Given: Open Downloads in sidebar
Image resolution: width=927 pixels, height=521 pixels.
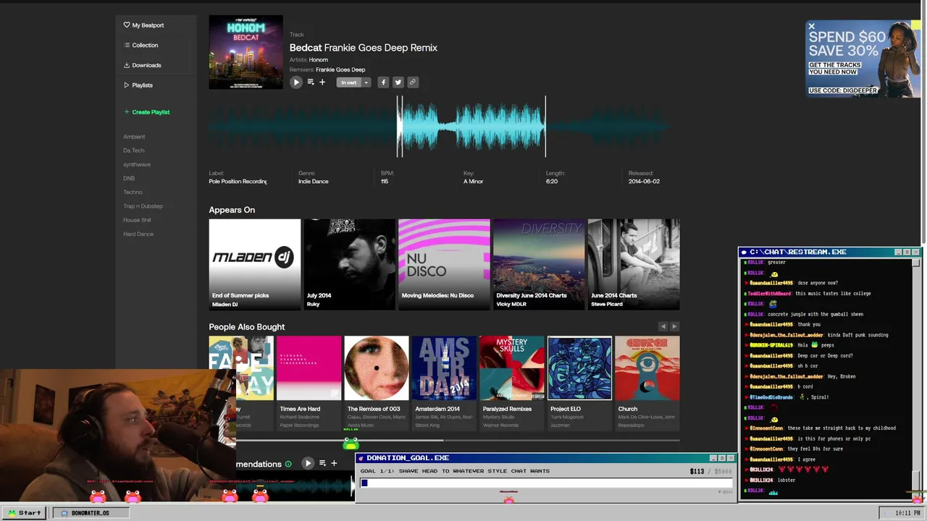Looking at the screenshot, I should click(142, 65).
